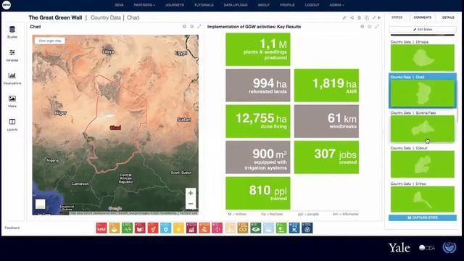This screenshot has width=464, height=261.
Task: Select the Chad country state thumbnail
Action: point(423,94)
